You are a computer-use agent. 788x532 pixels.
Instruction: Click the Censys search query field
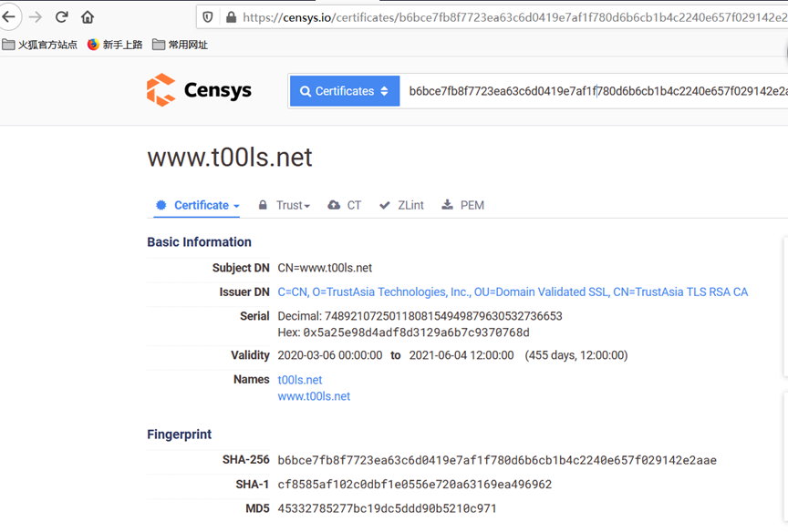click(x=593, y=91)
